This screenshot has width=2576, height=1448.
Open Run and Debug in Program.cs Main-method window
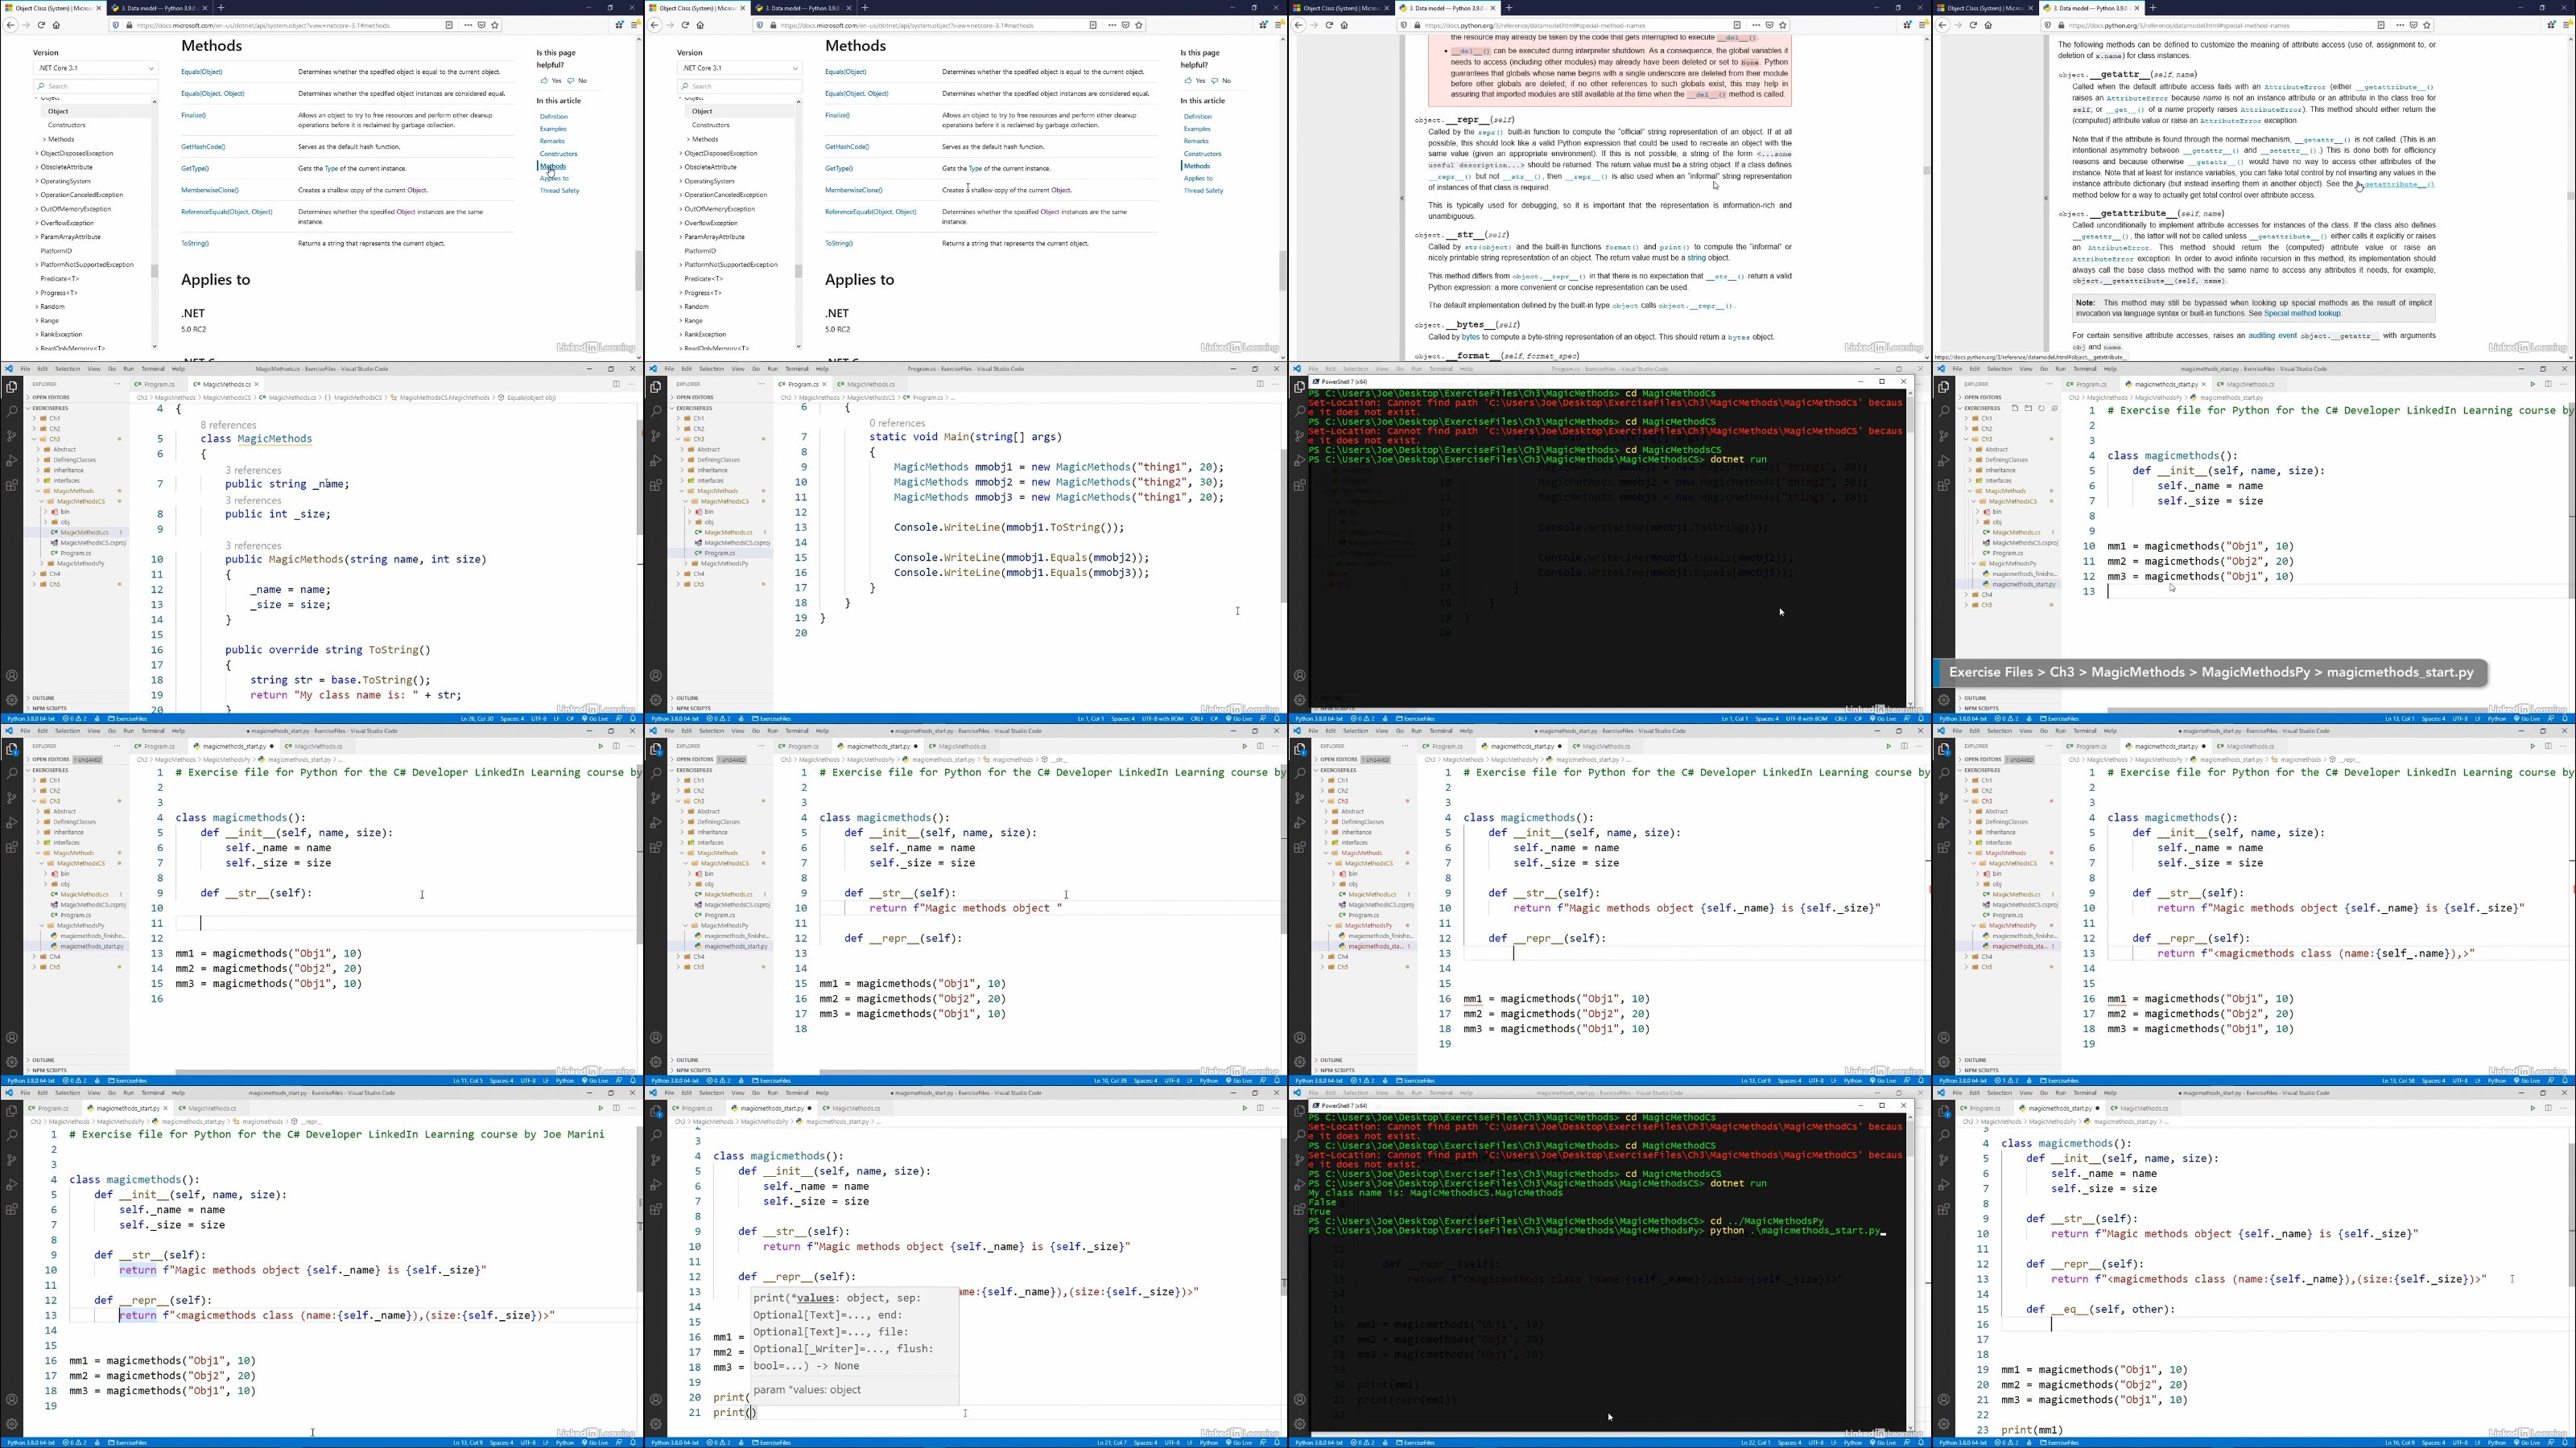[x=655, y=461]
